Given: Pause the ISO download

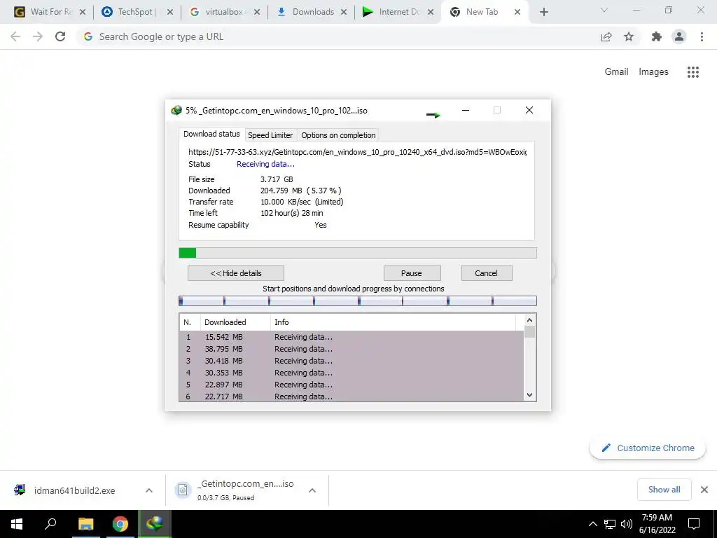Looking at the screenshot, I should (412, 273).
